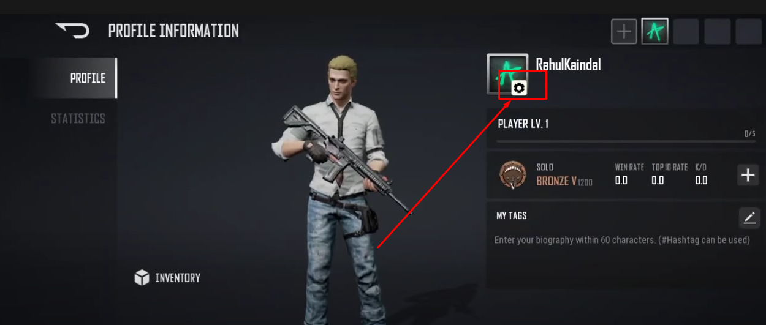The height and width of the screenshot is (325, 766).
Task: Click the Inventory label
Action: click(x=178, y=278)
